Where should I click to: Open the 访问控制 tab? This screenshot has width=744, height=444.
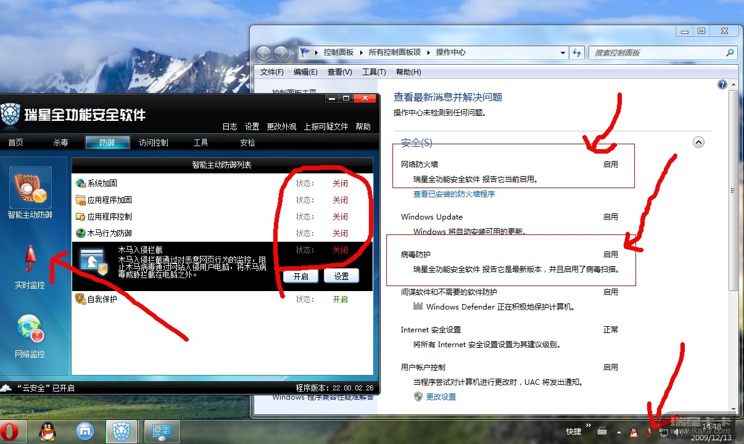[154, 142]
